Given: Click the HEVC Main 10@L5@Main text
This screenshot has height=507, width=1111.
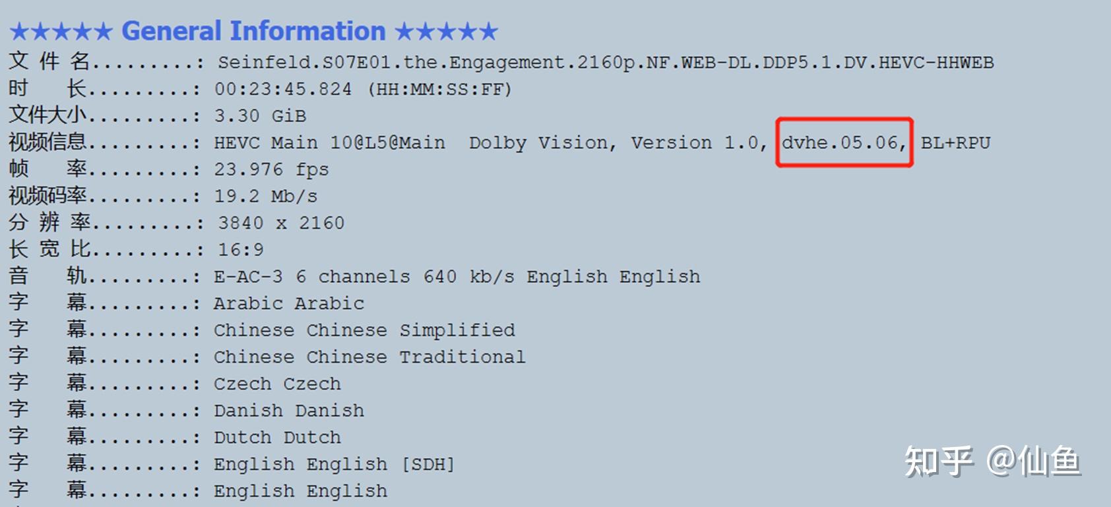Looking at the screenshot, I should click(329, 143).
